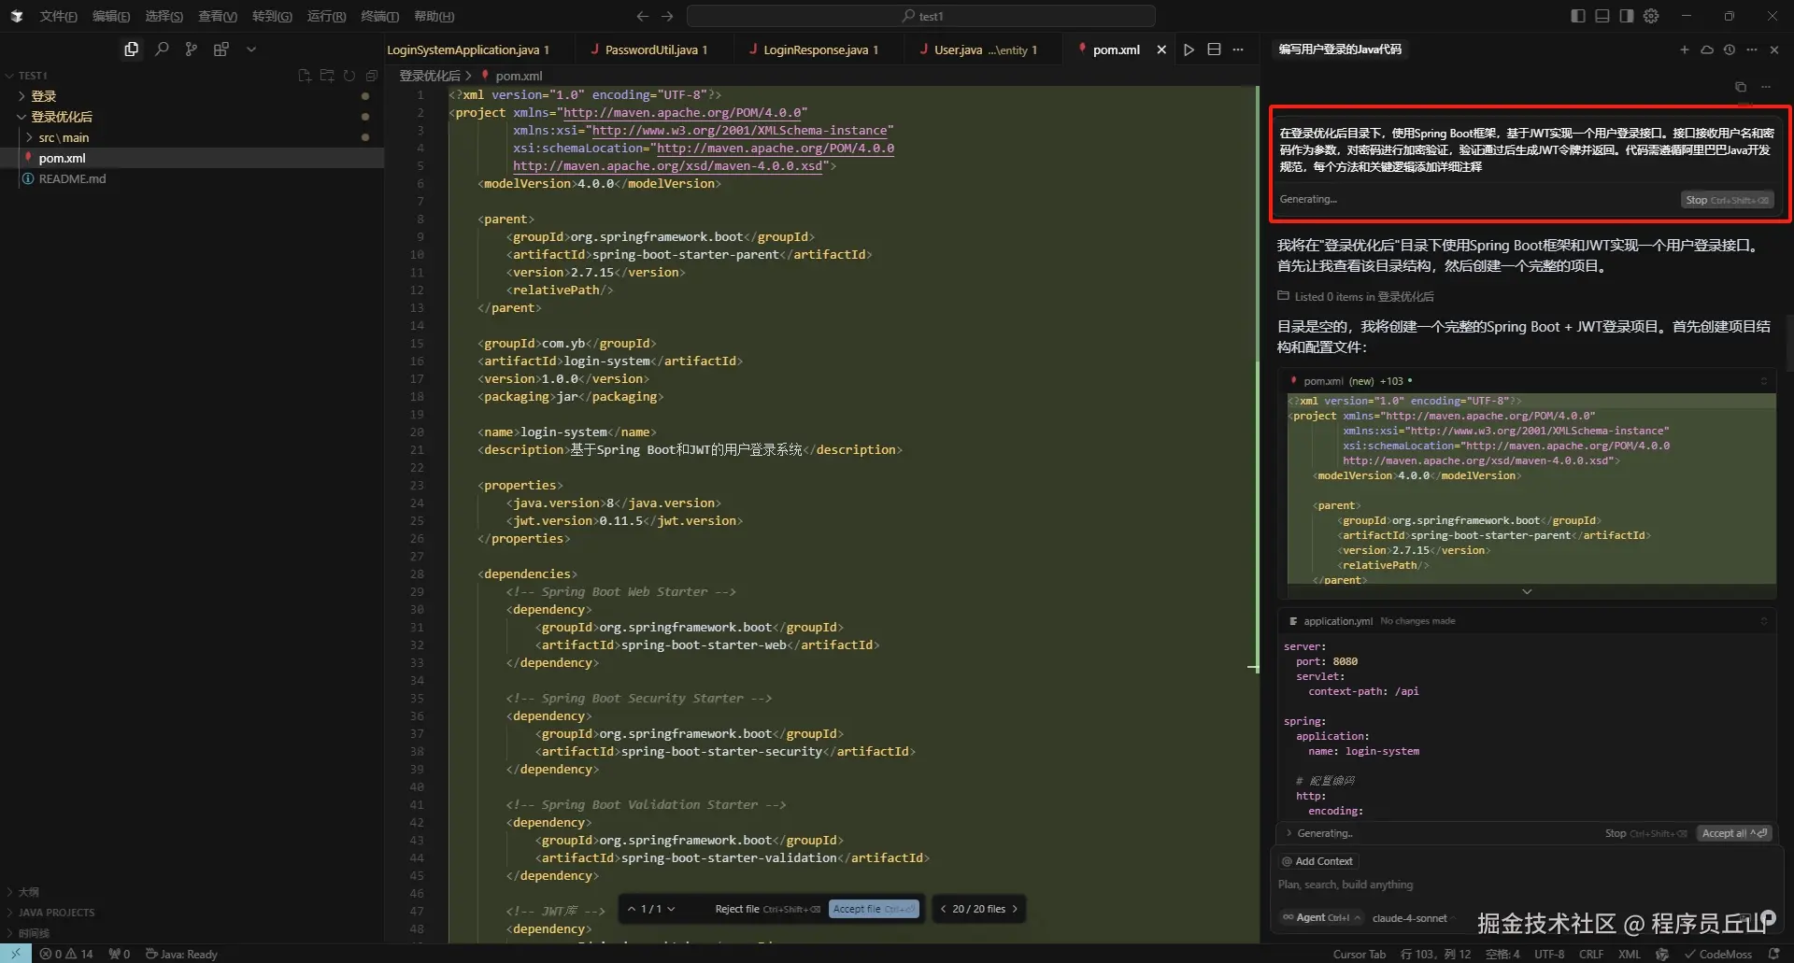Open more editor actions menu

[x=1238, y=50]
